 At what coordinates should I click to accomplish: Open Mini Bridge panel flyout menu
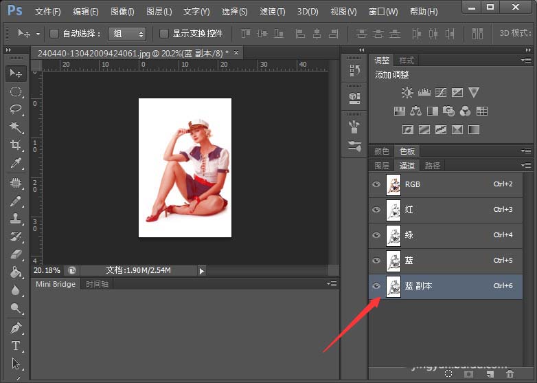[x=332, y=283]
